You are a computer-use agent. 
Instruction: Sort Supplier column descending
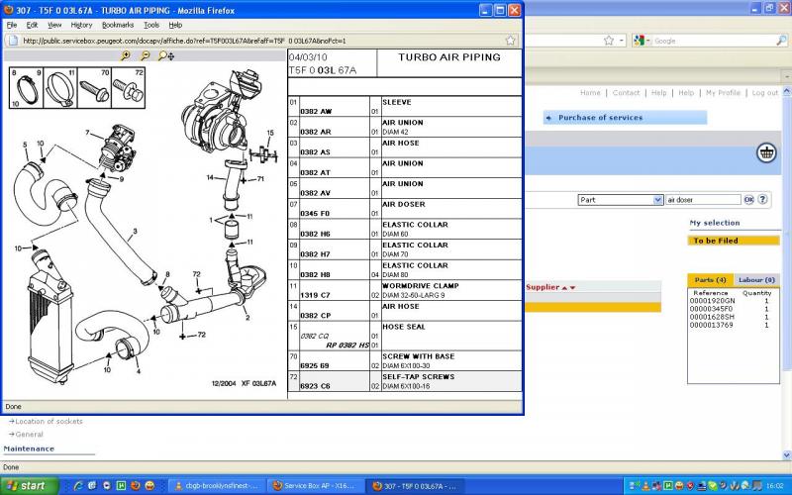tap(572, 288)
